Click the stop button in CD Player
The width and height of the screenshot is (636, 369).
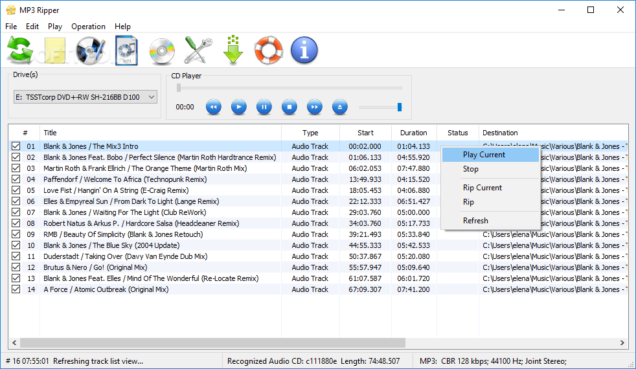tap(290, 107)
